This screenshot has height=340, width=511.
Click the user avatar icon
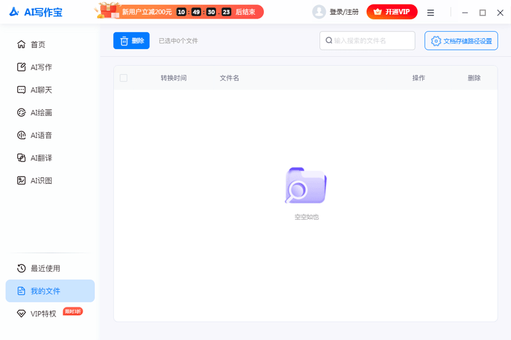point(319,12)
